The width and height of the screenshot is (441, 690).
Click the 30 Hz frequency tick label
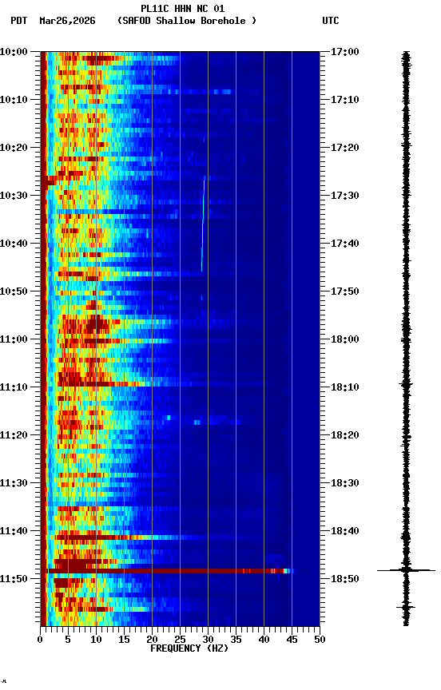tap(208, 640)
